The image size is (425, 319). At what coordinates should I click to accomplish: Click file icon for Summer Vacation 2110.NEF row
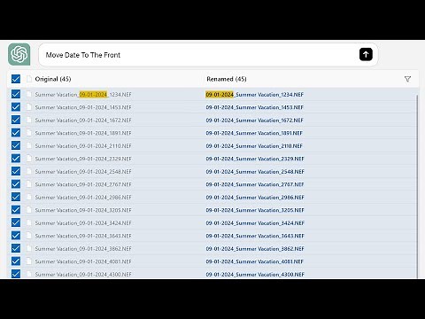coord(29,145)
